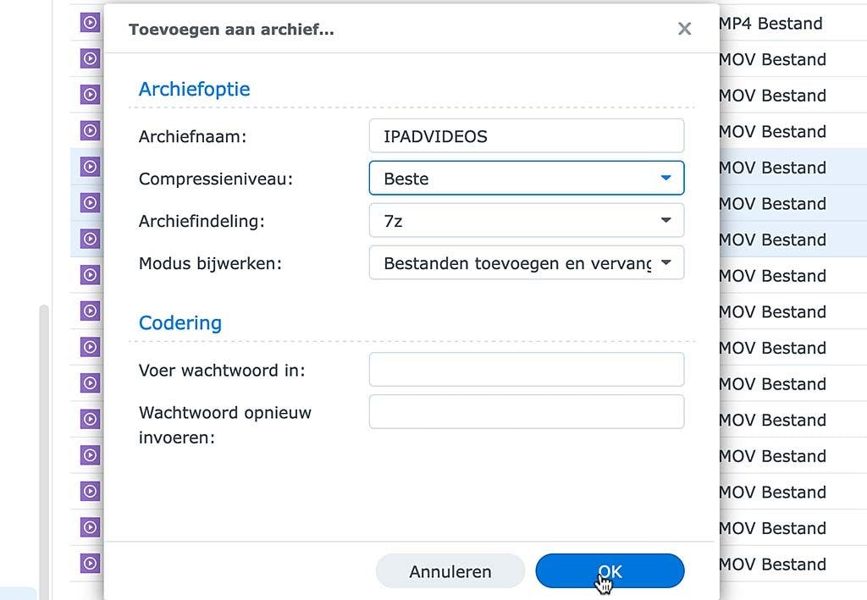
Task: Click the first highlighted MOV Bestand cell
Action: [x=771, y=168]
